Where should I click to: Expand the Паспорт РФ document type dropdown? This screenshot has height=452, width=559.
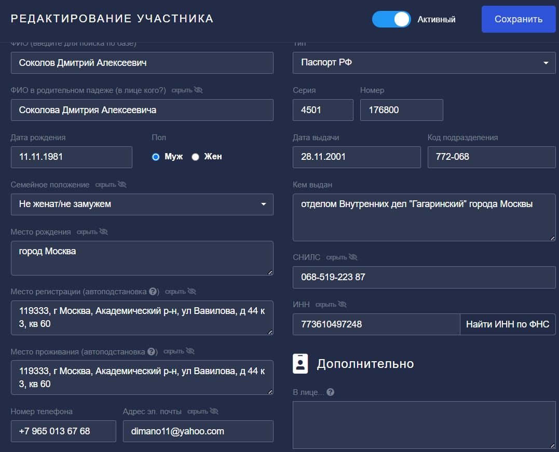point(424,63)
